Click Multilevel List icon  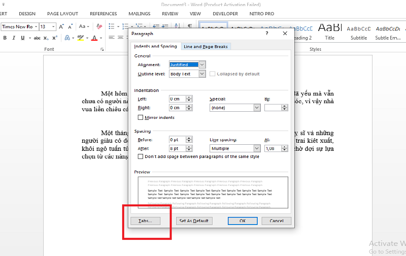point(139,26)
